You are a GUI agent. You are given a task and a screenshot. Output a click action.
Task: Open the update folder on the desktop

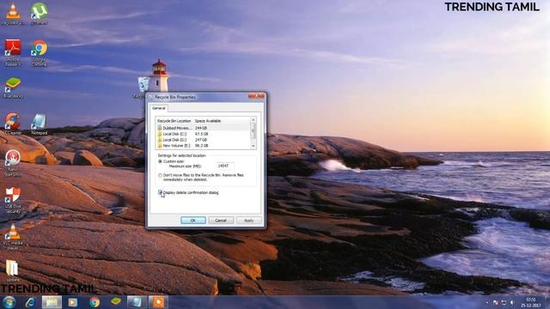(x=13, y=271)
